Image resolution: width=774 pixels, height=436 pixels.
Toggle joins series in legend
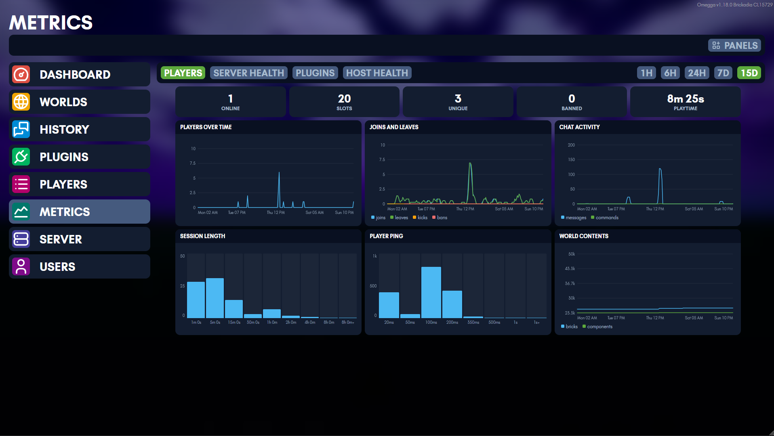pos(379,218)
